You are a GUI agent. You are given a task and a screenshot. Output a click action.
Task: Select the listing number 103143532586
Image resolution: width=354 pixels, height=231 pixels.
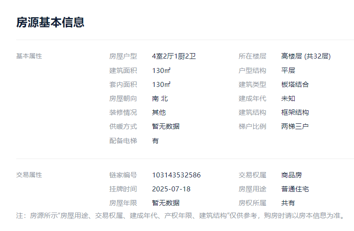pos(177,175)
